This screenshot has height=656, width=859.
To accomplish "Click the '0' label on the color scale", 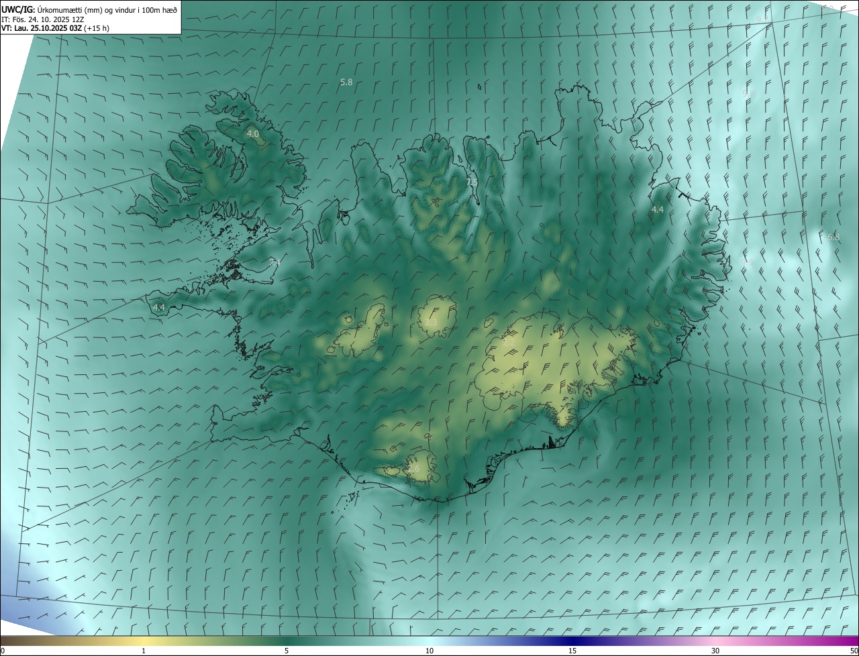I will coord(3,651).
